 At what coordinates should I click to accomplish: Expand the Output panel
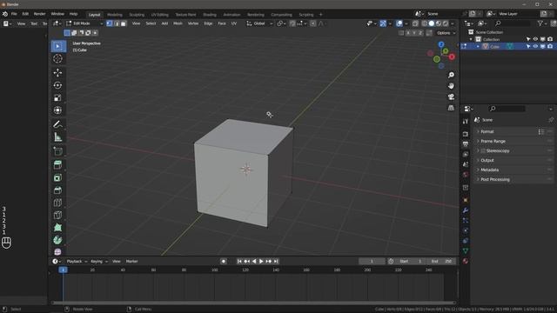click(514, 160)
